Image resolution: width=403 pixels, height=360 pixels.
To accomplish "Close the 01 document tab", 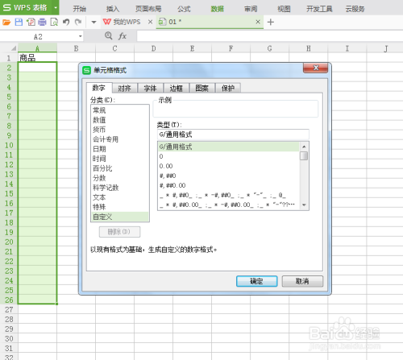I will pyautogui.click(x=258, y=22).
